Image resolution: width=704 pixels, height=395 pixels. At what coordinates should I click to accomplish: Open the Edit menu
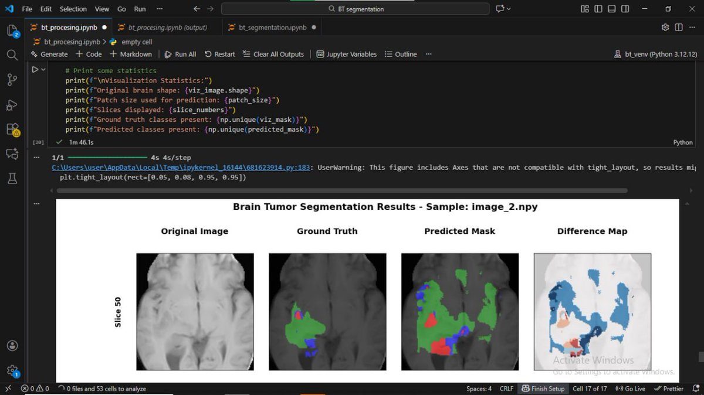coord(46,9)
